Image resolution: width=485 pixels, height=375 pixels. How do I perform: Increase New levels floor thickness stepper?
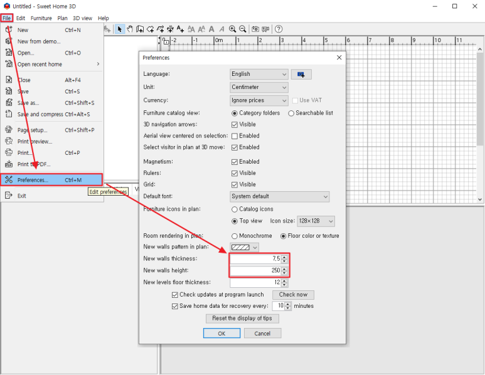click(284, 281)
